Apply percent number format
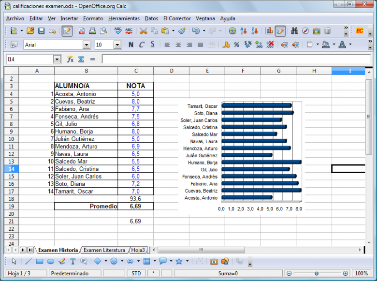This screenshot has width=377, height=281. 236,45
